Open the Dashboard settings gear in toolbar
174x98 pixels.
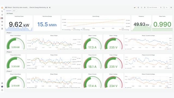click(145, 7)
